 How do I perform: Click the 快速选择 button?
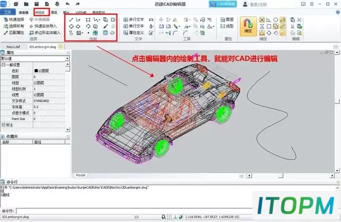tap(14, 20)
